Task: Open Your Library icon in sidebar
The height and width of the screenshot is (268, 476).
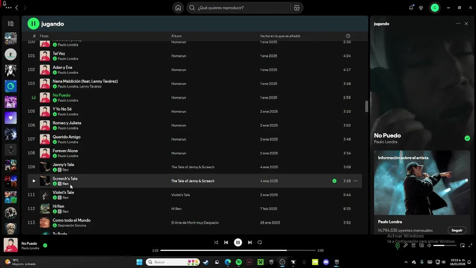Action: (x=11, y=24)
